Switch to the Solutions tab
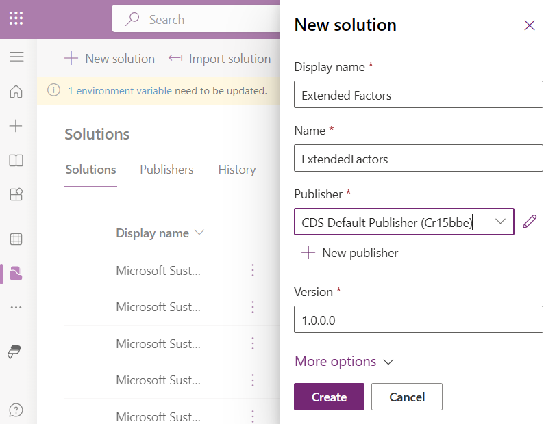The height and width of the screenshot is (424, 557). pos(90,170)
